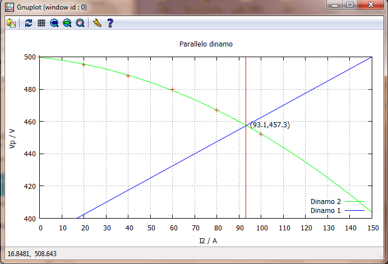Autoscale the plot axes

click(x=80, y=23)
